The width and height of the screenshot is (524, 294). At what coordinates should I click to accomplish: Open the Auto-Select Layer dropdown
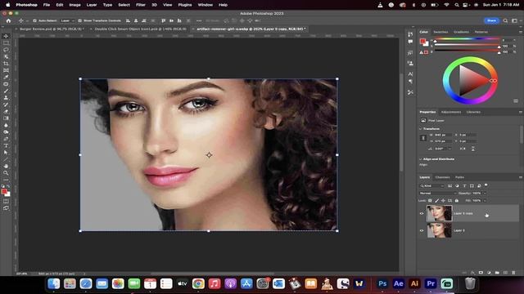[x=67, y=20]
